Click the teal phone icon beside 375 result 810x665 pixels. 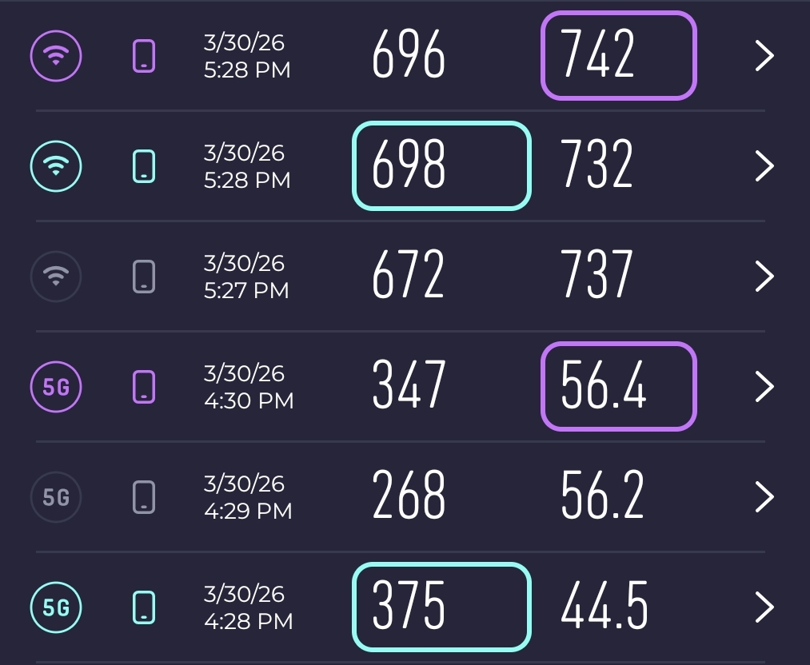[x=144, y=607]
